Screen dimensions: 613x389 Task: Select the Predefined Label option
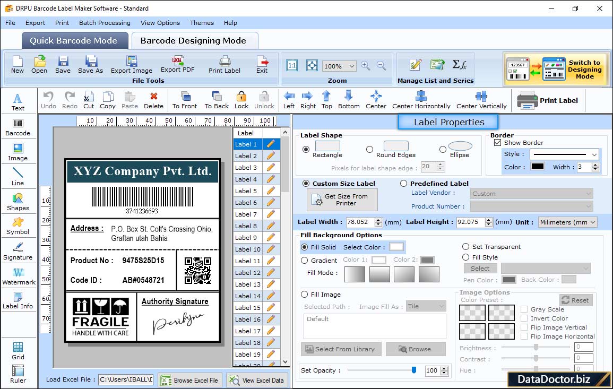403,184
